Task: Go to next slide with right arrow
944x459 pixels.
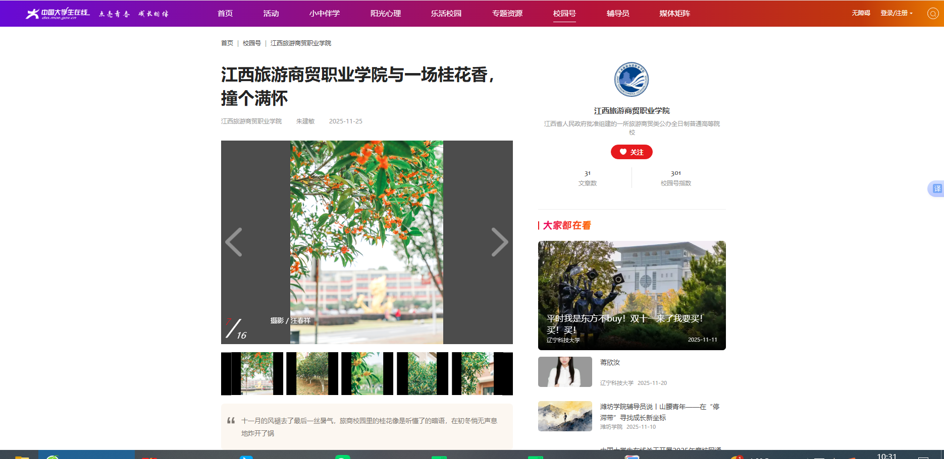Action: pos(499,242)
